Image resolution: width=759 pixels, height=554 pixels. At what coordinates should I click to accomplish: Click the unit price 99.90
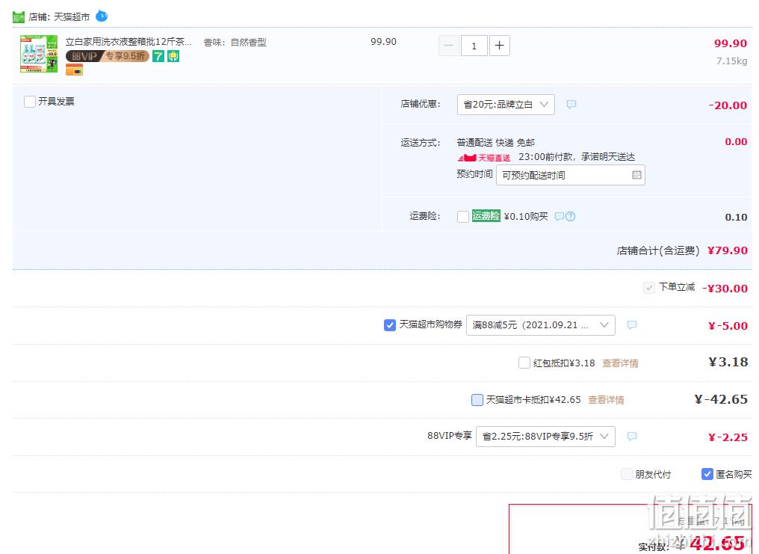click(383, 42)
